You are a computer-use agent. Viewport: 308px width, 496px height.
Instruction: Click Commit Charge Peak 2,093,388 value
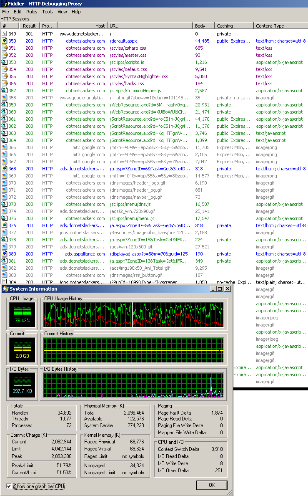point(61,456)
